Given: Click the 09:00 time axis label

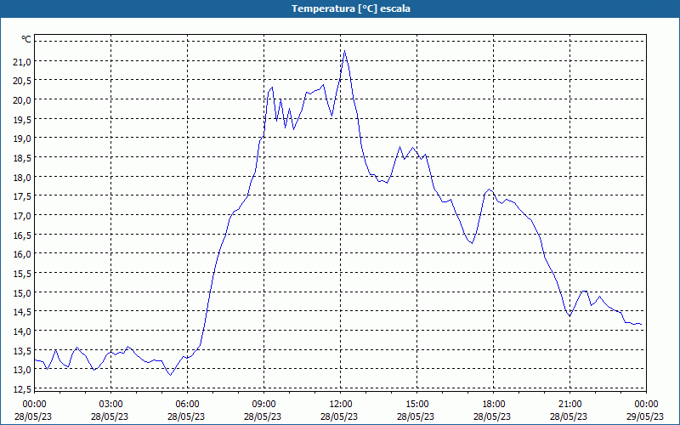Looking at the screenshot, I should (263, 405).
